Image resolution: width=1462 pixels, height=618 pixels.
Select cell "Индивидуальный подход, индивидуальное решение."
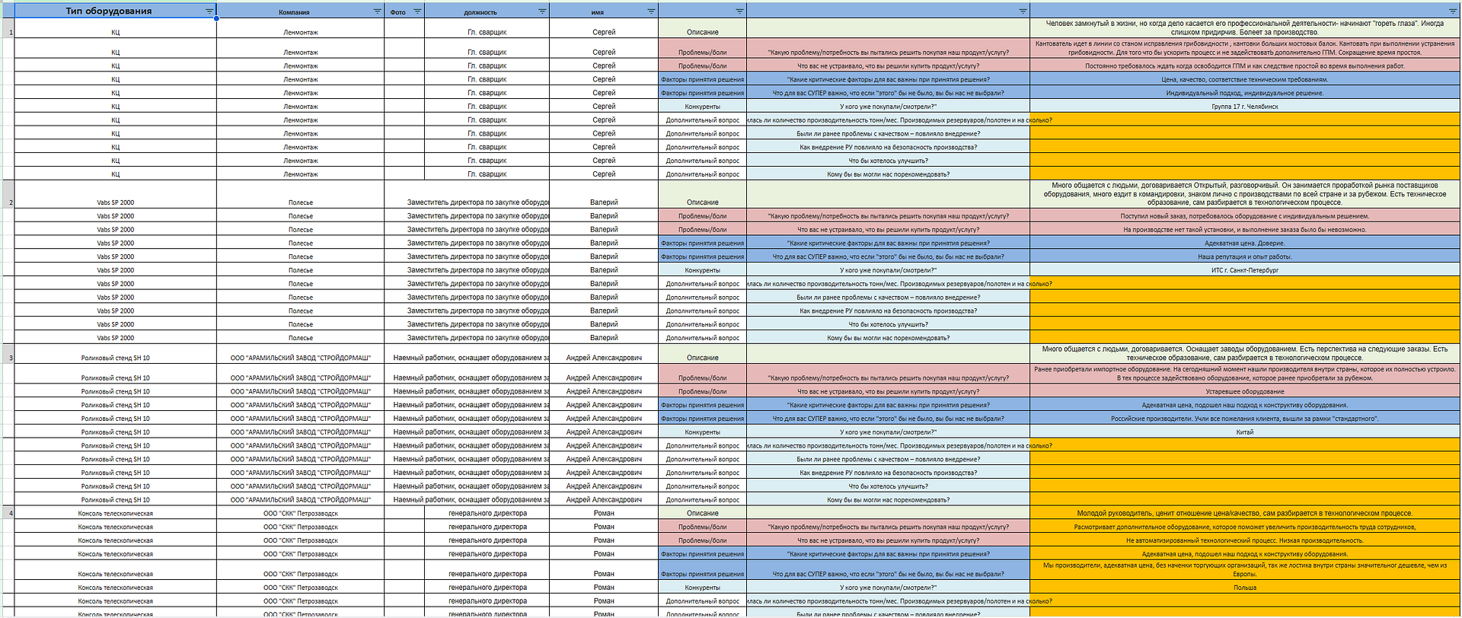coord(1245,93)
